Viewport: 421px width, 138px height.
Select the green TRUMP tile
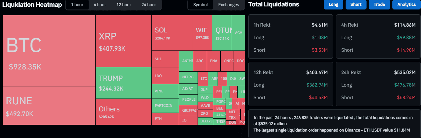[123, 83]
